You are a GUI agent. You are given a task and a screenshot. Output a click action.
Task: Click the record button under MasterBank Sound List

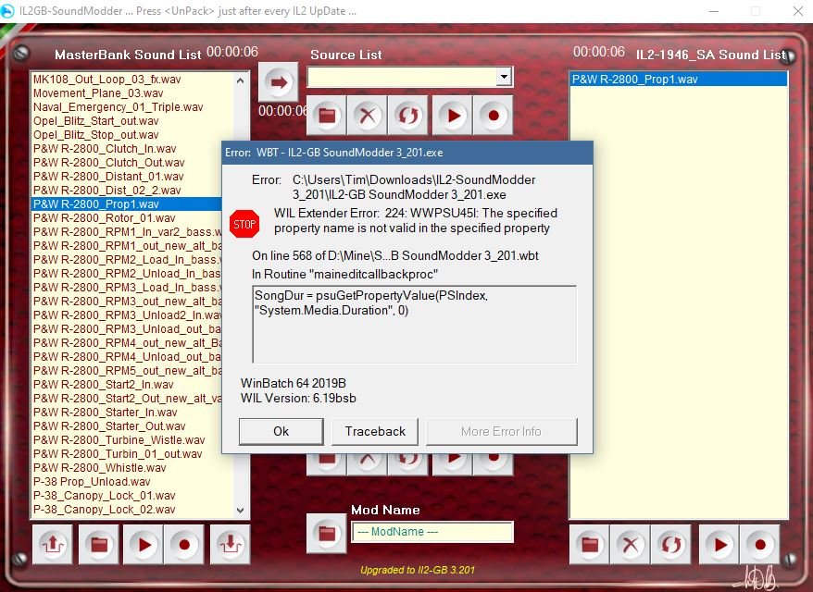(x=183, y=544)
